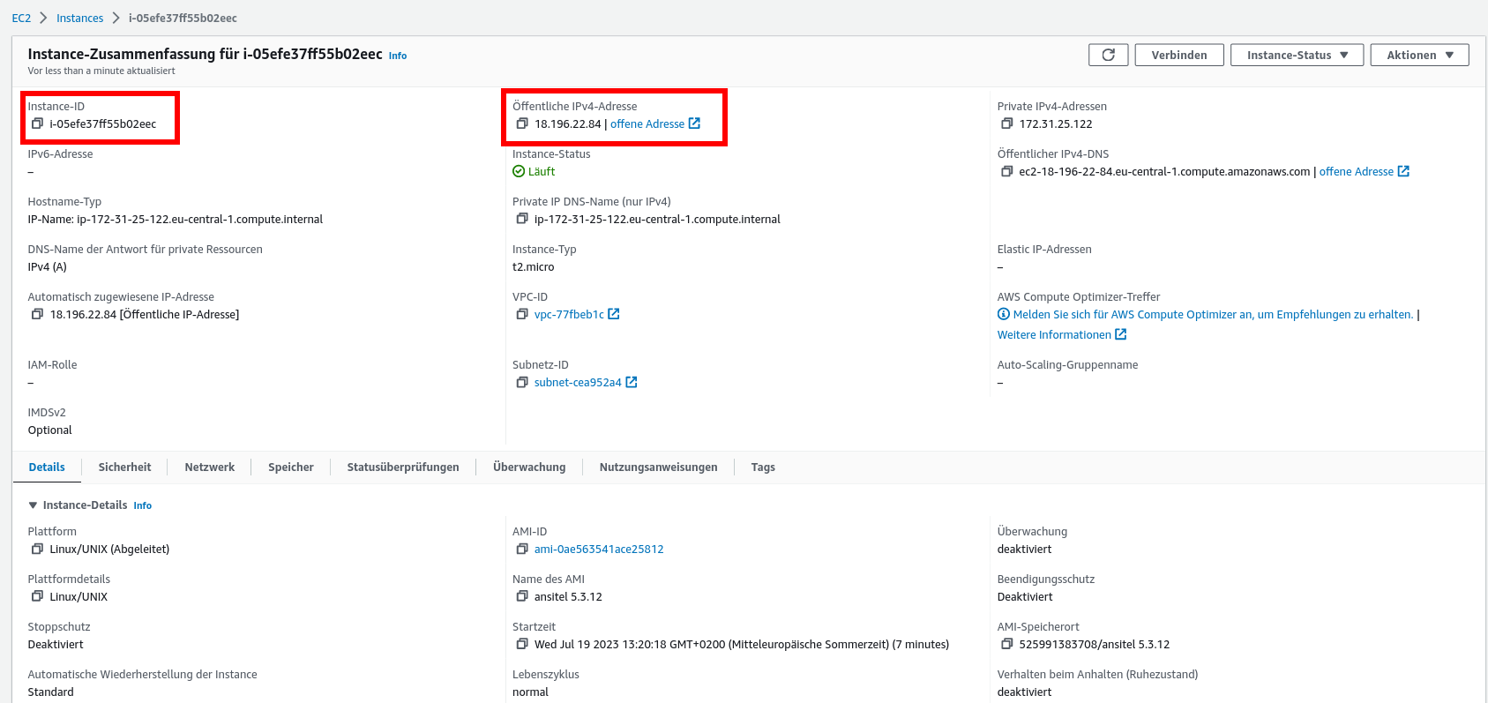The width and height of the screenshot is (1488, 703).
Task: Open the vpc-77fbeb1c link
Action: point(569,314)
